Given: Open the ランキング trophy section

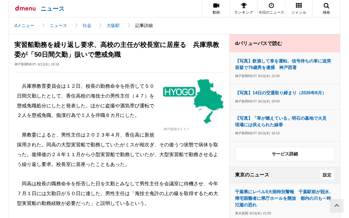Looking at the screenshot, I should pyautogui.click(x=244, y=9).
